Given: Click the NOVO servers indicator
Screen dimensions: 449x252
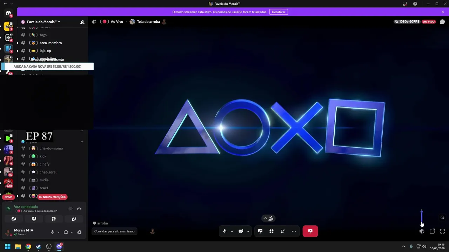Looking at the screenshot, I should pyautogui.click(x=8, y=197).
